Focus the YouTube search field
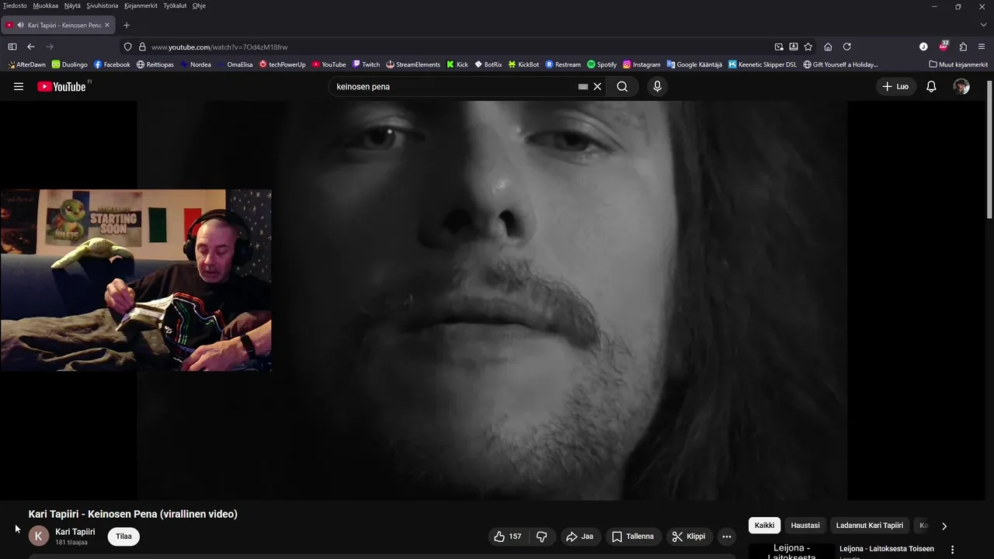Image resolution: width=994 pixels, height=559 pixels. (x=454, y=87)
